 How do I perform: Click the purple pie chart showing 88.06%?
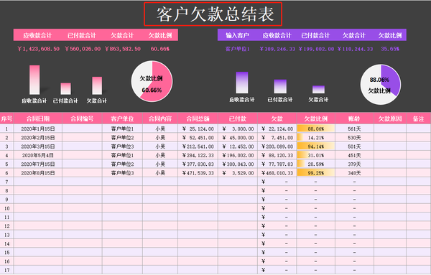pos(381,84)
